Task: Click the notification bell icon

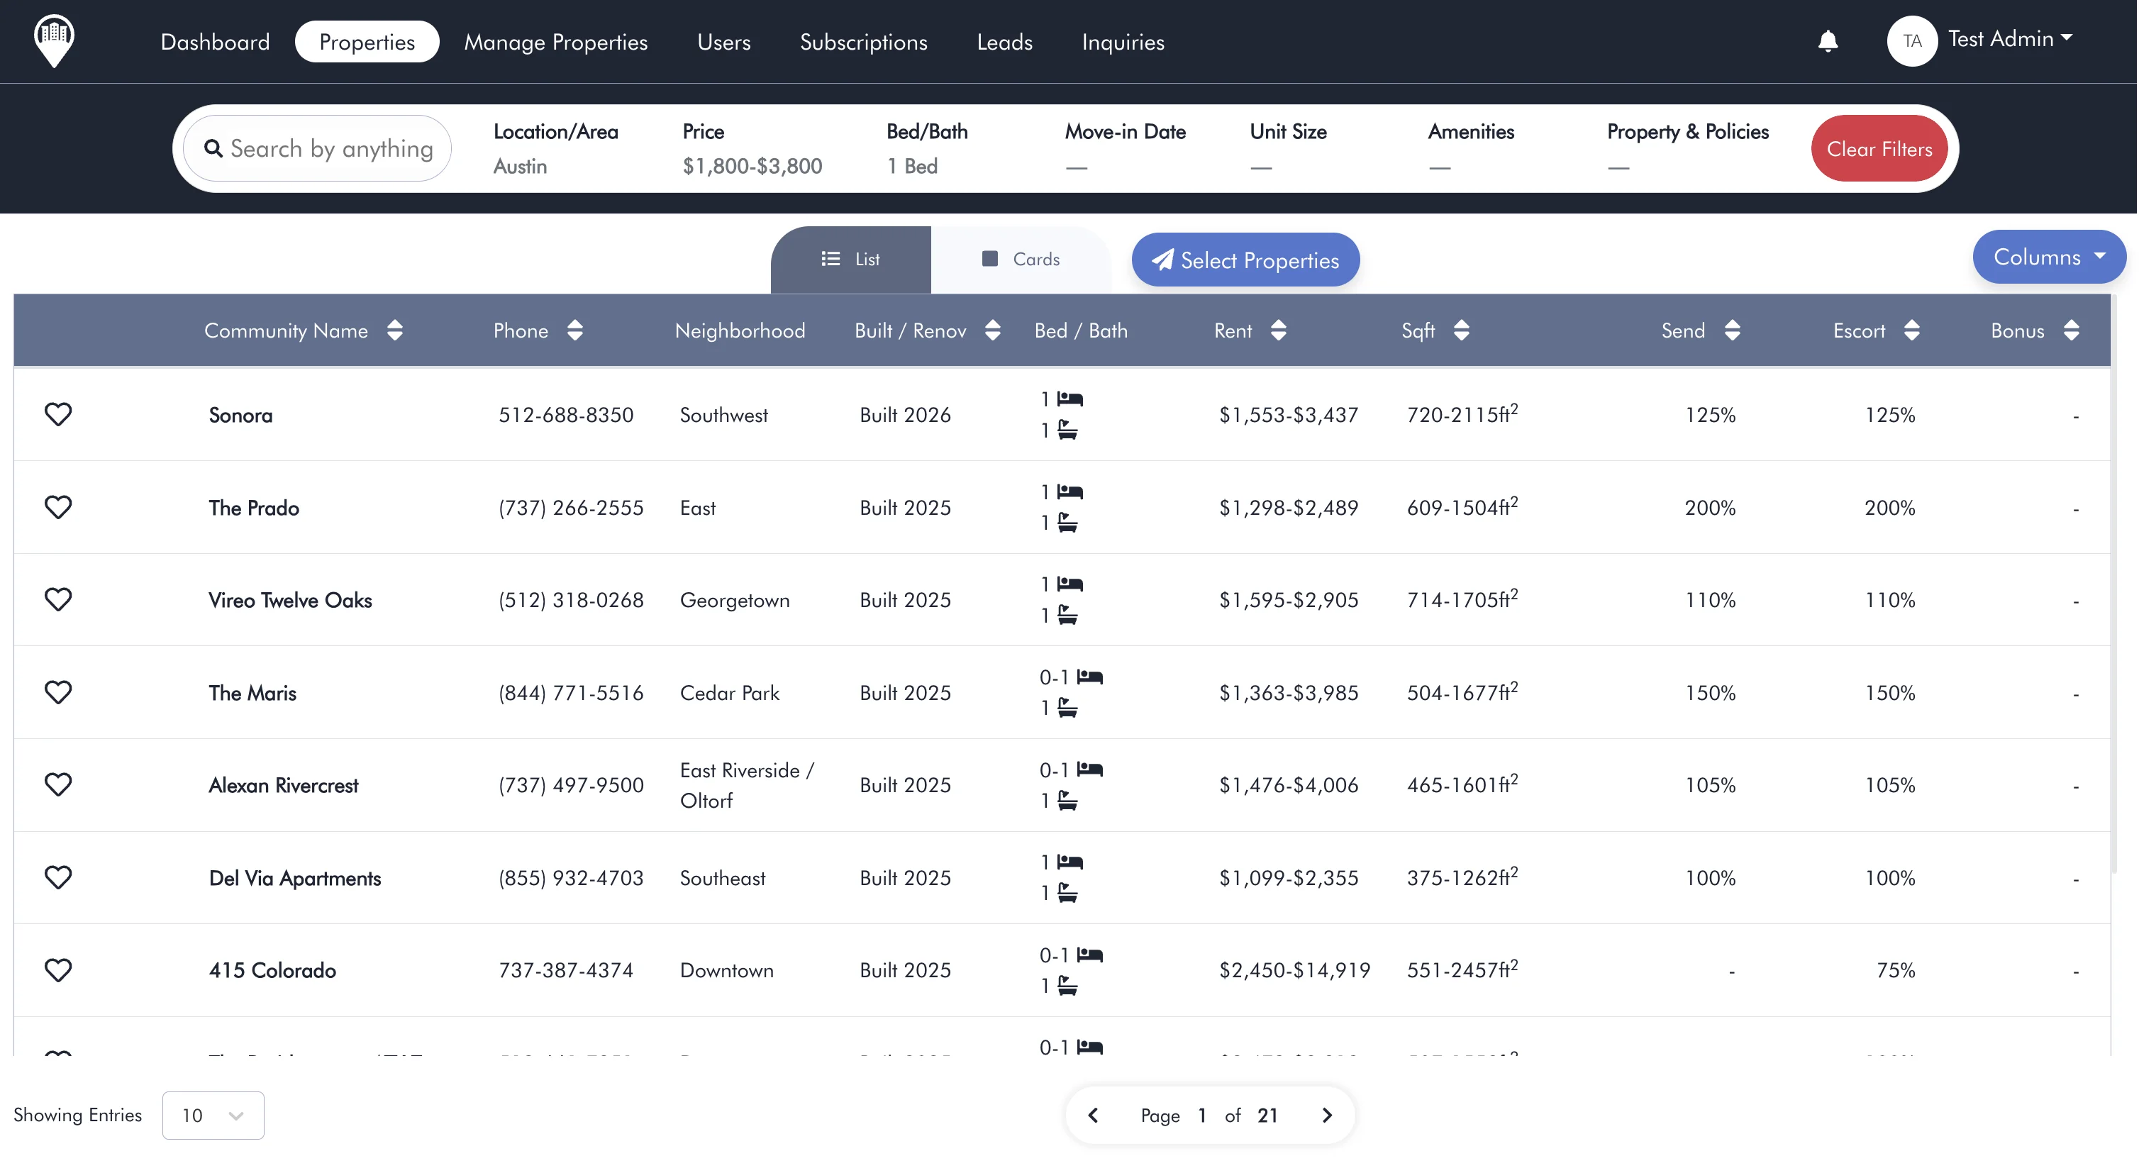Action: (1828, 40)
